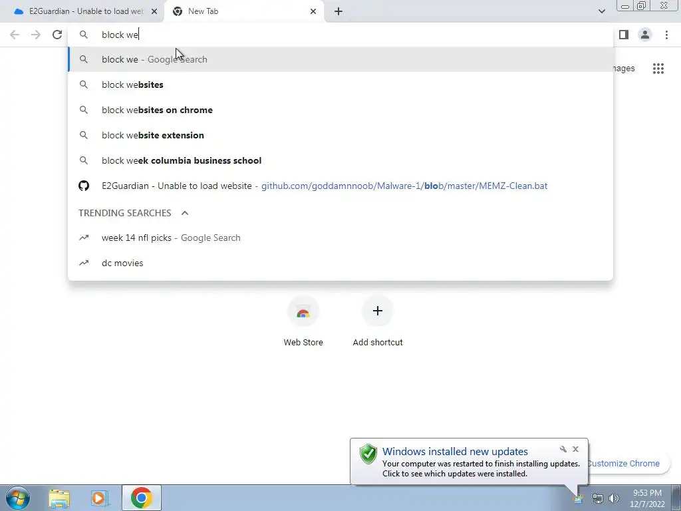This screenshot has height=511, width=681.
Task: Reload the current page
Action: point(57,35)
